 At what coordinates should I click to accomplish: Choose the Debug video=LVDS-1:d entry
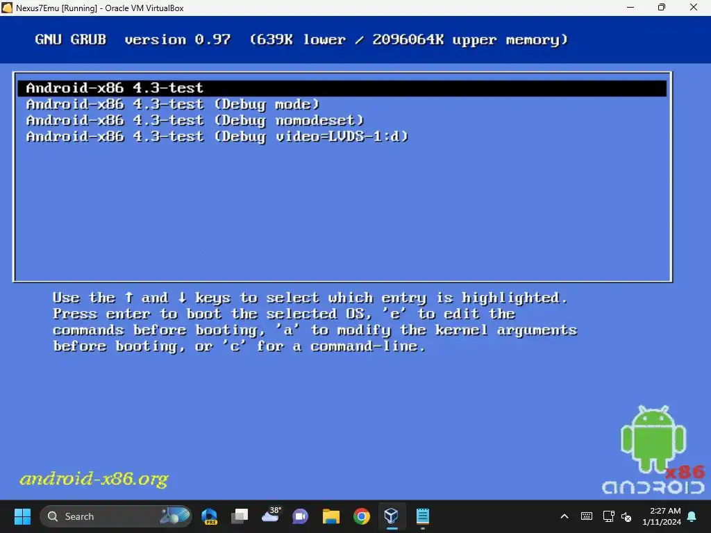click(x=217, y=137)
